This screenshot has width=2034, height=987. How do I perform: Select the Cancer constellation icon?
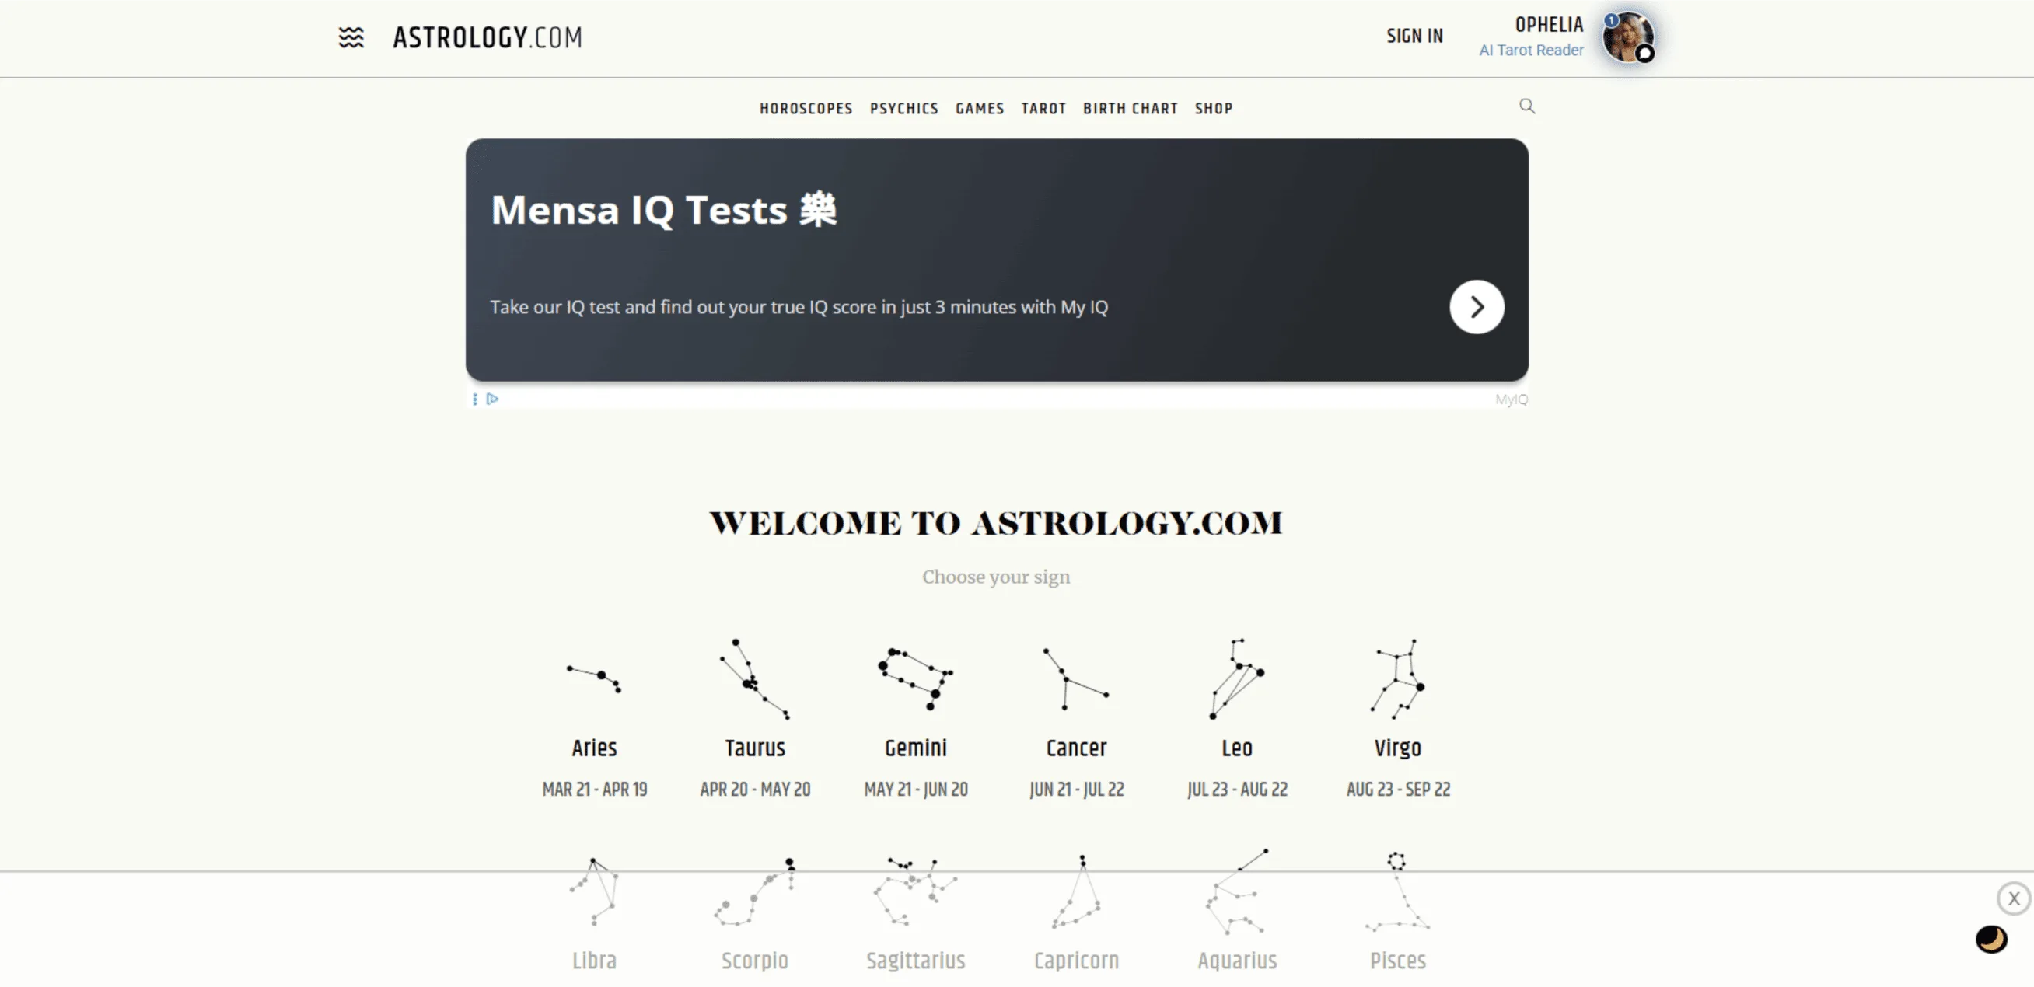click(1075, 678)
